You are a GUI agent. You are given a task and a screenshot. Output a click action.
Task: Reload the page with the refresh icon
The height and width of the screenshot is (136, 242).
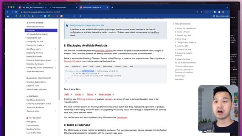pyautogui.click(x=16, y=12)
